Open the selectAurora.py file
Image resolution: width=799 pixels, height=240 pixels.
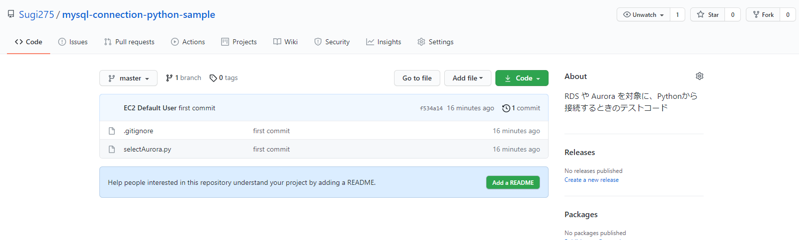pyautogui.click(x=147, y=149)
